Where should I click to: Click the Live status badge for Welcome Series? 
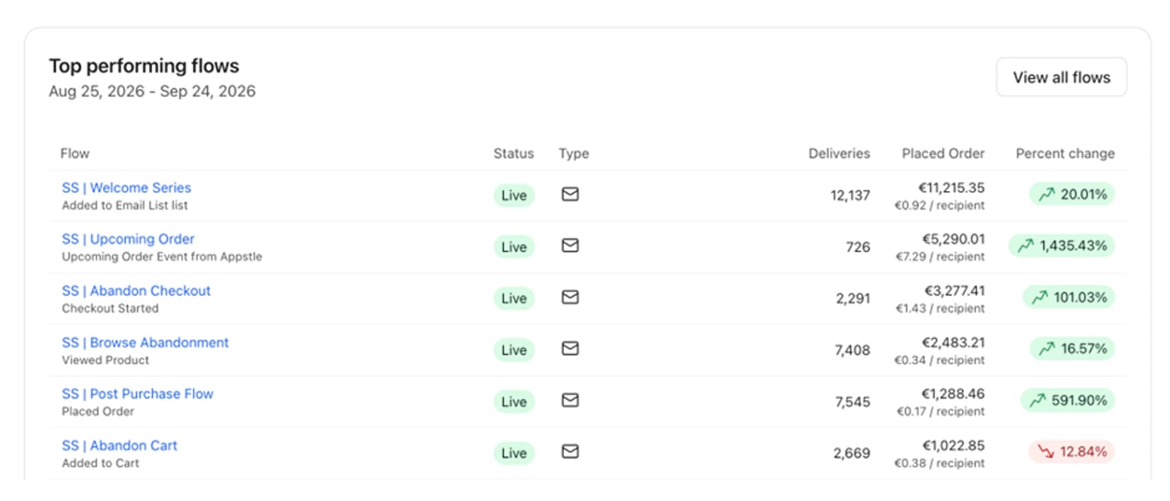click(x=514, y=196)
